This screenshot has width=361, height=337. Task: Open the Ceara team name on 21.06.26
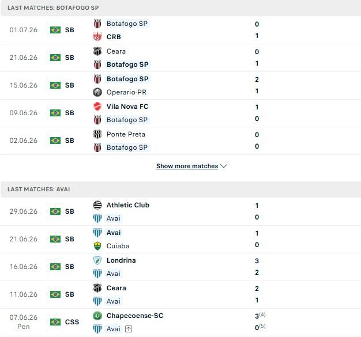click(116, 51)
